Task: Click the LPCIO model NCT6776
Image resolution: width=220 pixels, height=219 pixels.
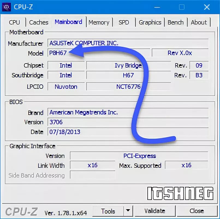Action: (x=128, y=87)
